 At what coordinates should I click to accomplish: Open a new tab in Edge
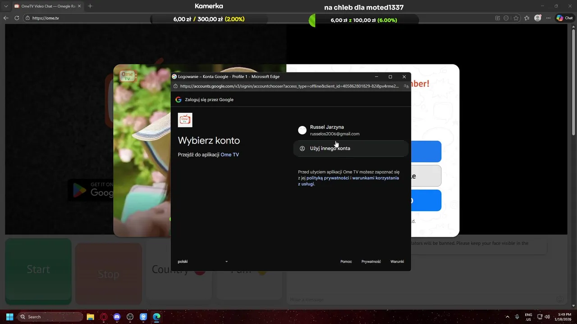point(90,6)
